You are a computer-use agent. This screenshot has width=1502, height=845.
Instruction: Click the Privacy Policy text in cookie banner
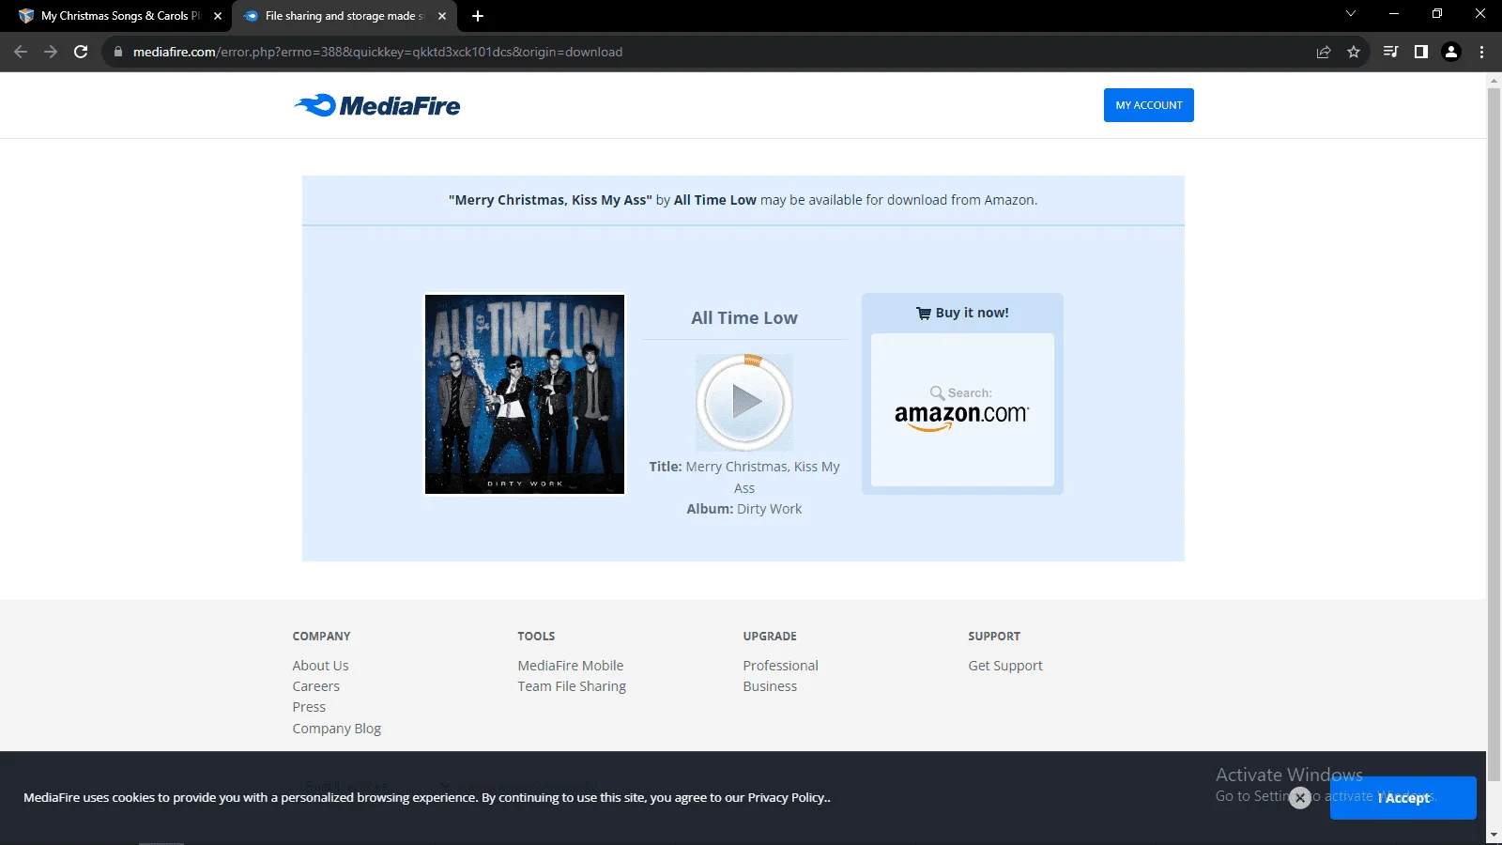coord(787,798)
